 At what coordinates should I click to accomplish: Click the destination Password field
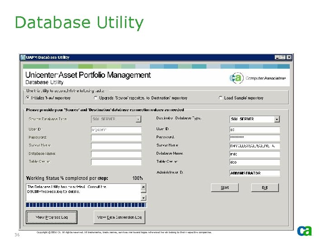(254, 137)
